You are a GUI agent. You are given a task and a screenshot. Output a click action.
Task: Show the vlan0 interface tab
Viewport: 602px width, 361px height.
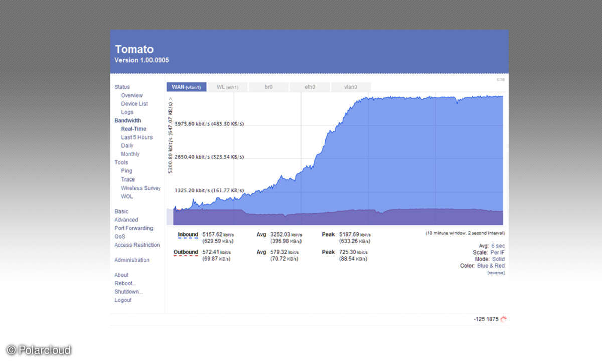pyautogui.click(x=351, y=87)
